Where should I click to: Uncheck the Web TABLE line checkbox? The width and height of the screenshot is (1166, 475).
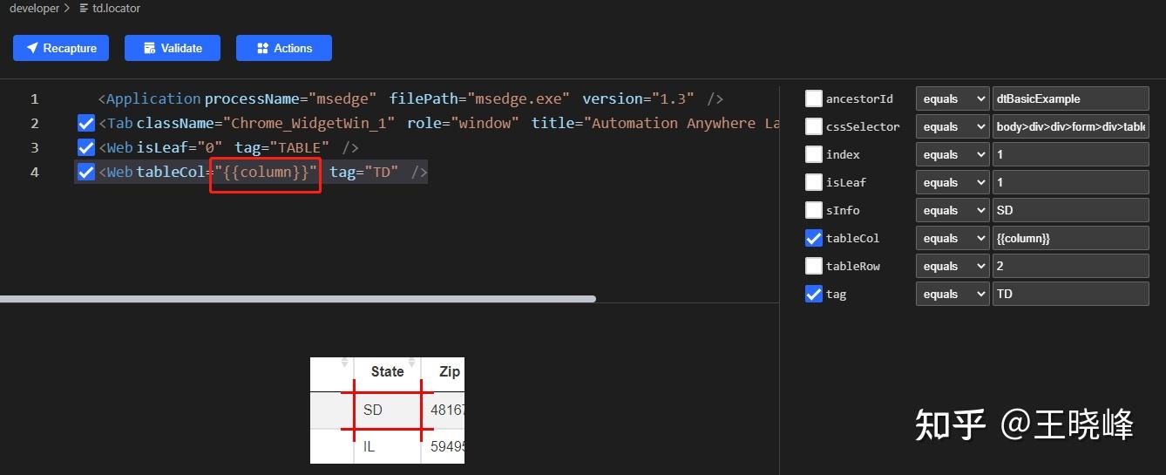86,148
